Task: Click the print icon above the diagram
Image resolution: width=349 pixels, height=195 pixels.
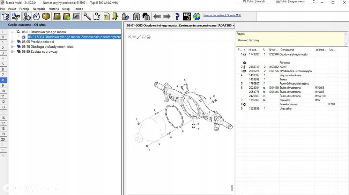Action: pyautogui.click(x=149, y=37)
